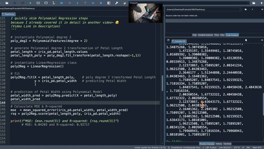
Task: Step into debugger icon
Action: pyautogui.click(x=77, y=3)
